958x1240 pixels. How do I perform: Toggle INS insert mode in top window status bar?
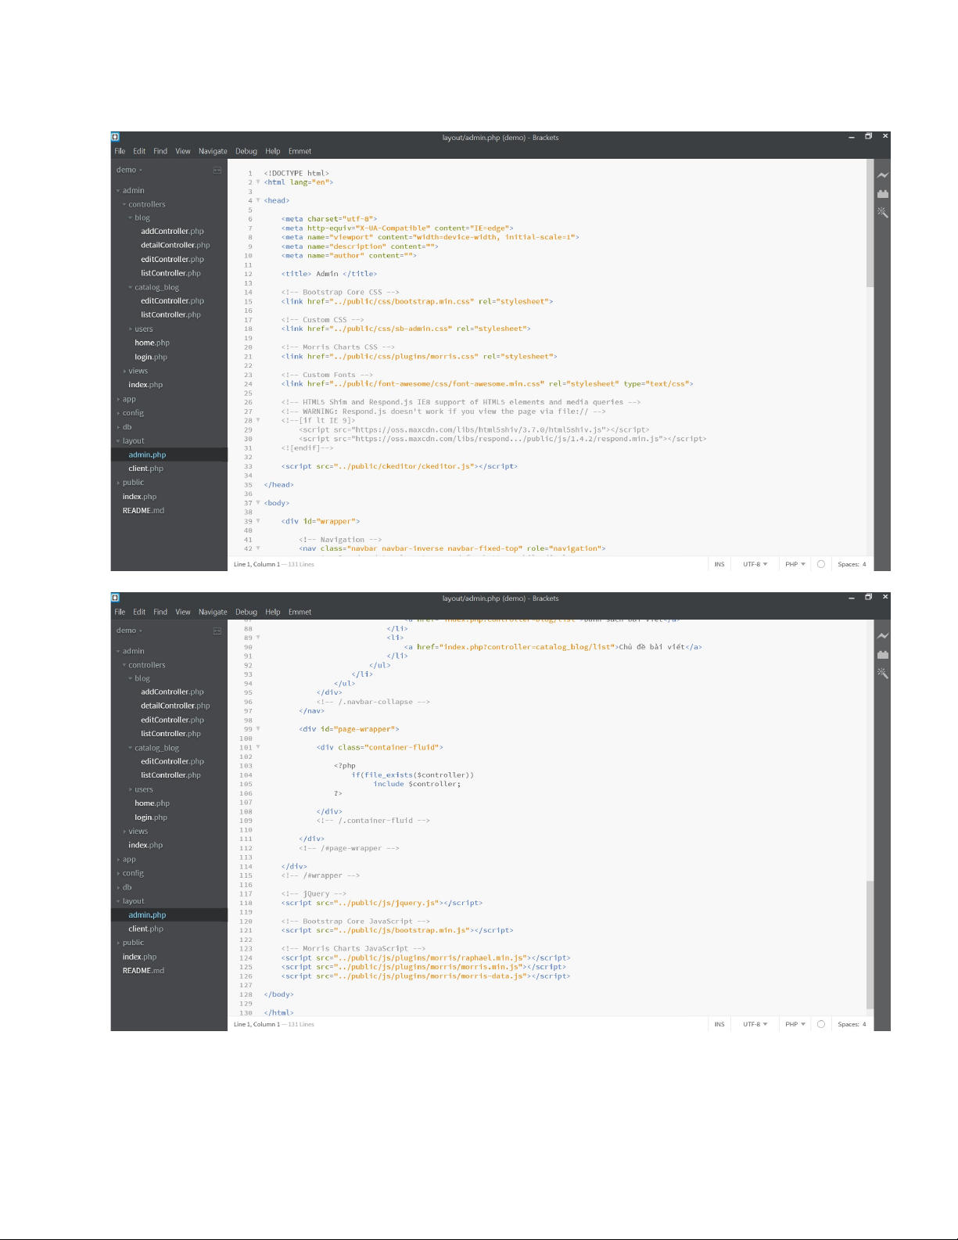pos(719,564)
